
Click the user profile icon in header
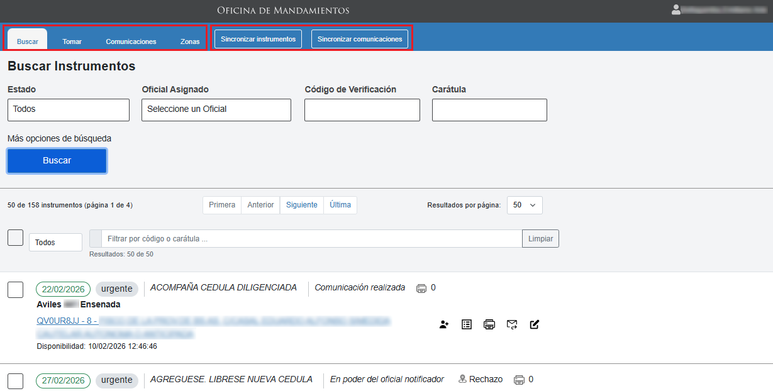[676, 9]
